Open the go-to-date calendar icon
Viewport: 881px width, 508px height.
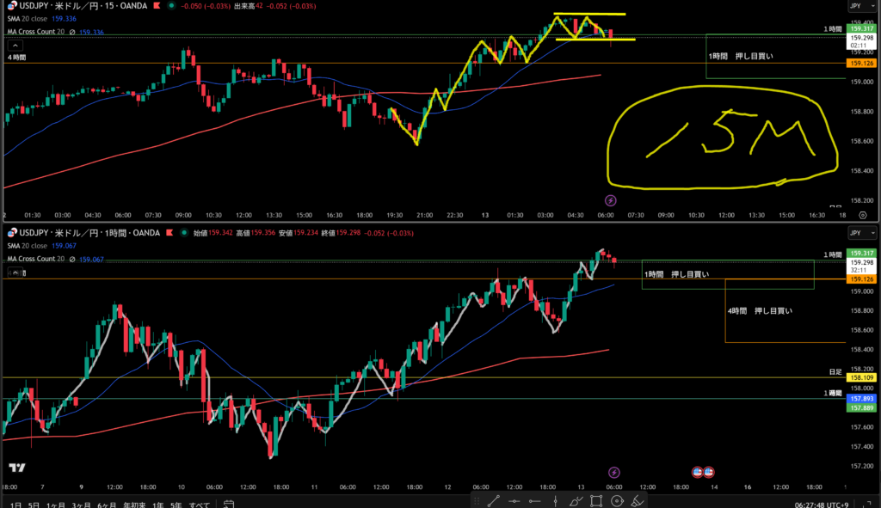[x=229, y=503]
